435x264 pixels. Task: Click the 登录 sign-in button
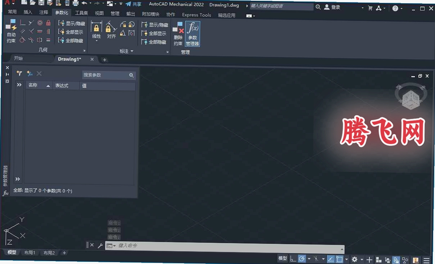pos(332,7)
